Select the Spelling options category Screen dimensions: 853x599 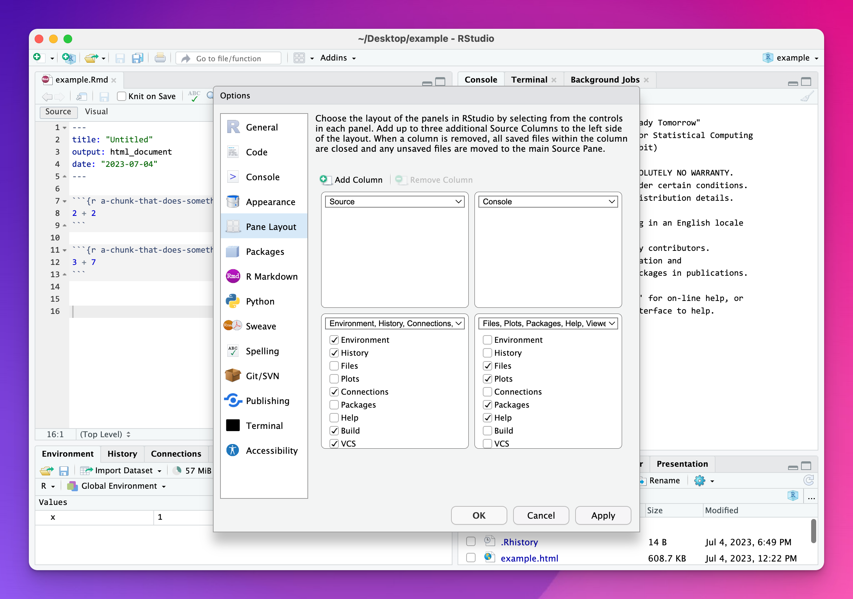(x=264, y=351)
